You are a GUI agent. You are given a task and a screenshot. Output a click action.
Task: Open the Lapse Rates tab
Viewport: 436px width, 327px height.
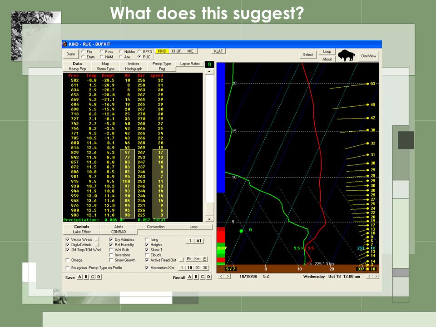click(190, 64)
